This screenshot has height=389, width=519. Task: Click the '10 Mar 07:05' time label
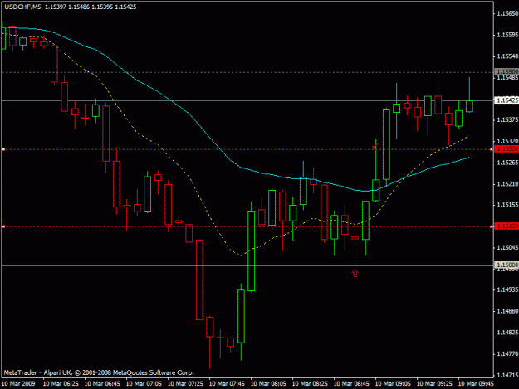click(x=144, y=384)
